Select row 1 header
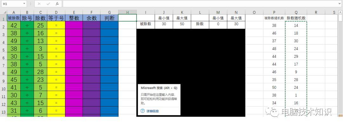 coord(3,18)
